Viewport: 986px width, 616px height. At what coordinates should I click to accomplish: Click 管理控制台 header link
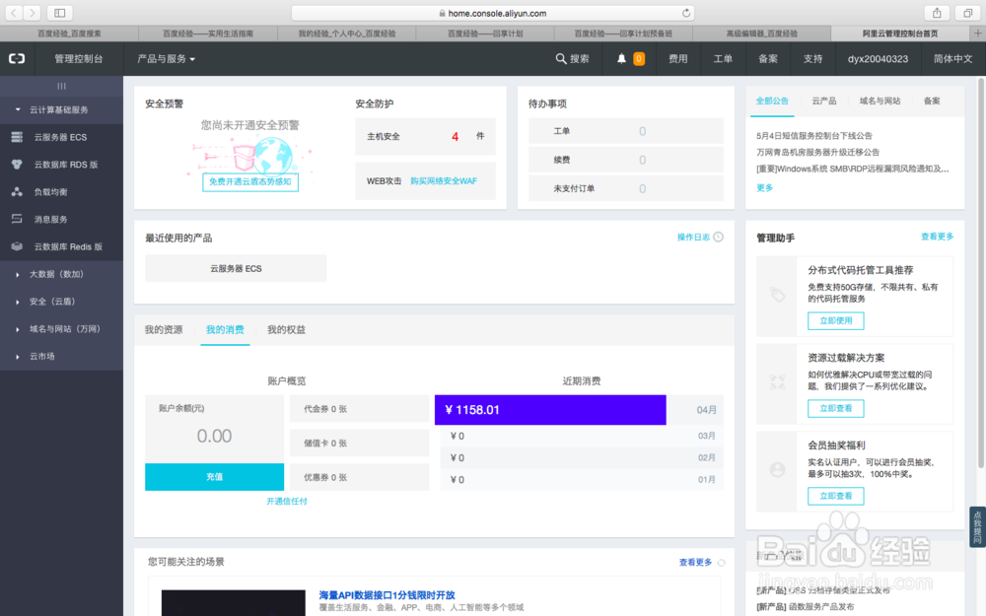[79, 58]
